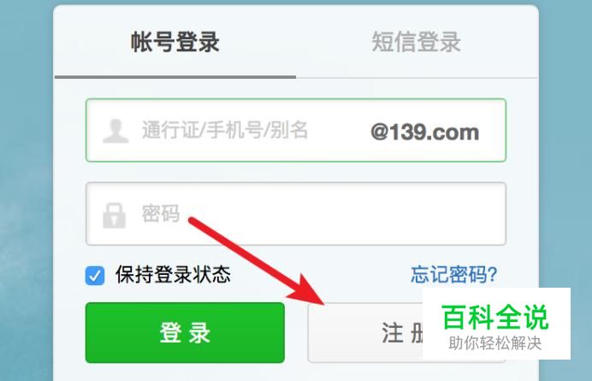Focus the 通行证/手机号/别名 account input field
Viewport: 592px width, 381px height.
pos(296,130)
